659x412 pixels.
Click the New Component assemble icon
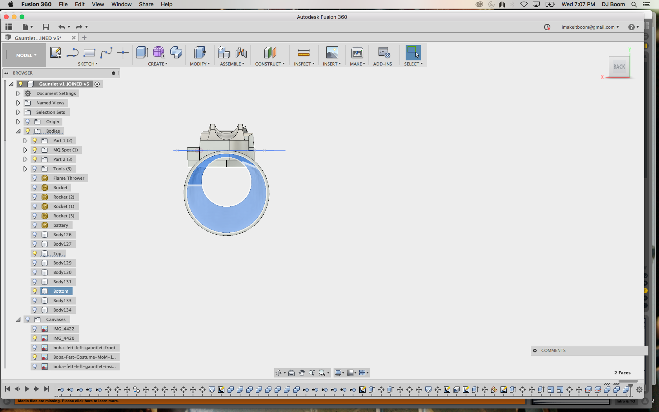click(x=224, y=53)
